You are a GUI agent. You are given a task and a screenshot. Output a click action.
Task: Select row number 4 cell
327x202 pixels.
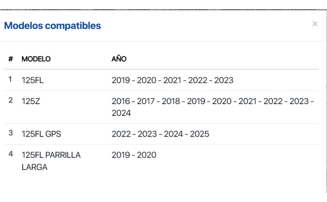pyautogui.click(x=11, y=154)
